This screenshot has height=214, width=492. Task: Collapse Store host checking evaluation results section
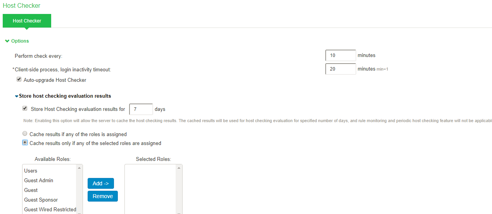17,96
